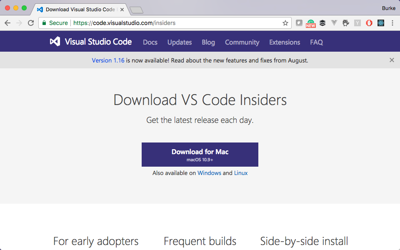Open the FAQ page
This screenshot has width=400, height=250.
(316, 42)
